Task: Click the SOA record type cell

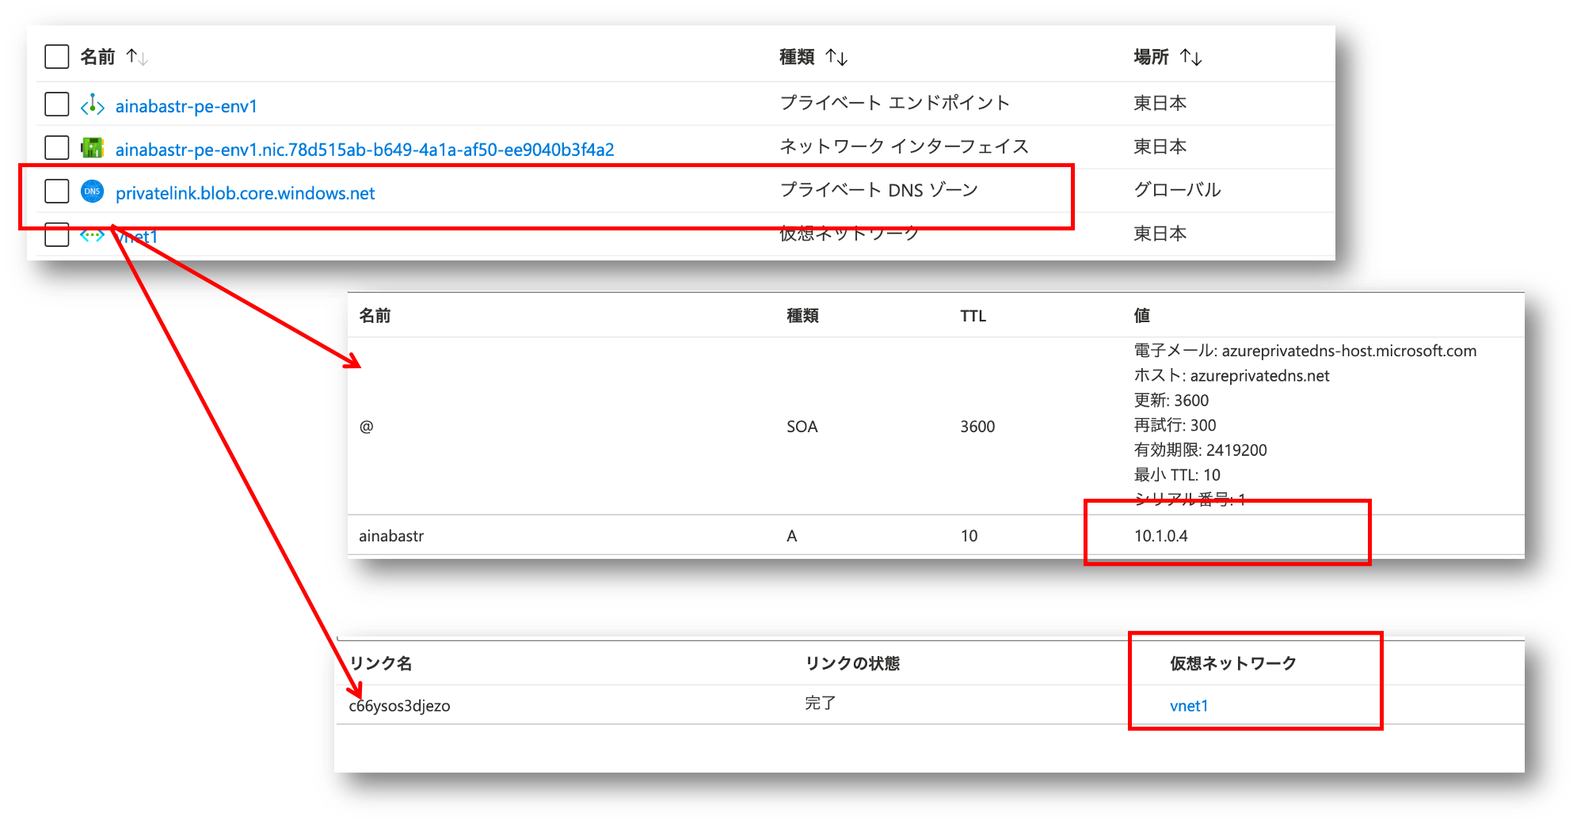Action: (802, 427)
